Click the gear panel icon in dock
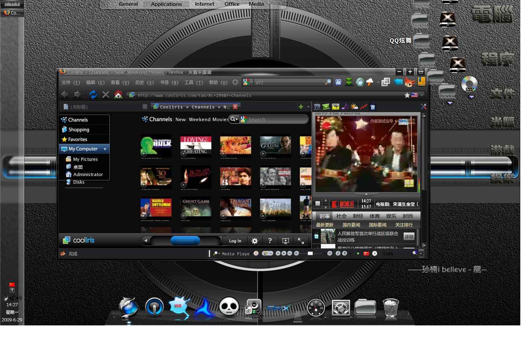Screen dimensions: 529x363 tap(341, 308)
